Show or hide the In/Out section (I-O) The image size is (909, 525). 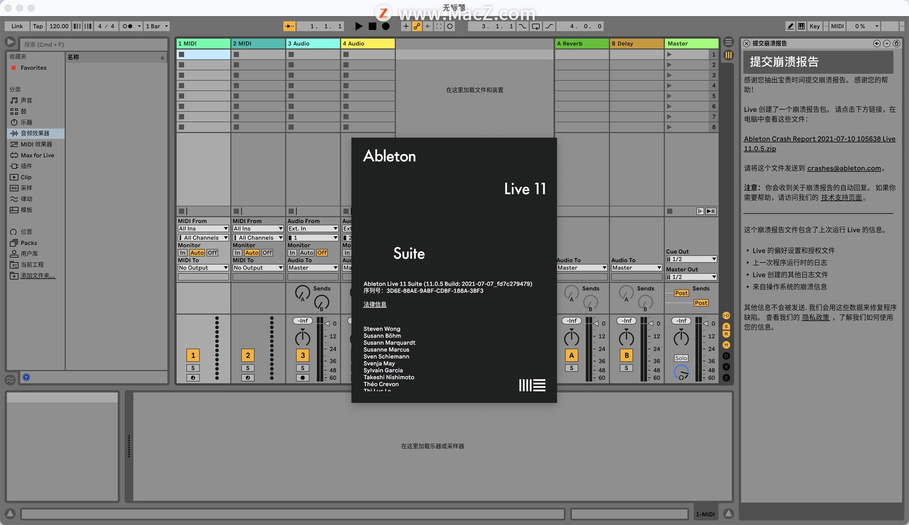726,315
